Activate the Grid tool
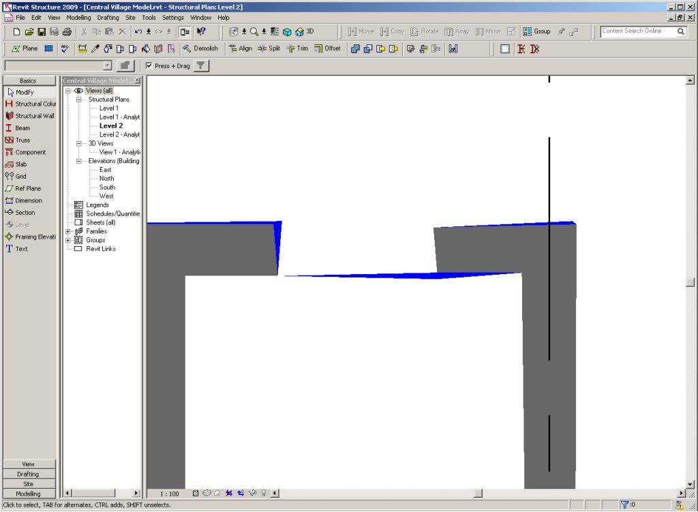Image resolution: width=698 pixels, height=512 pixels. (x=20, y=177)
